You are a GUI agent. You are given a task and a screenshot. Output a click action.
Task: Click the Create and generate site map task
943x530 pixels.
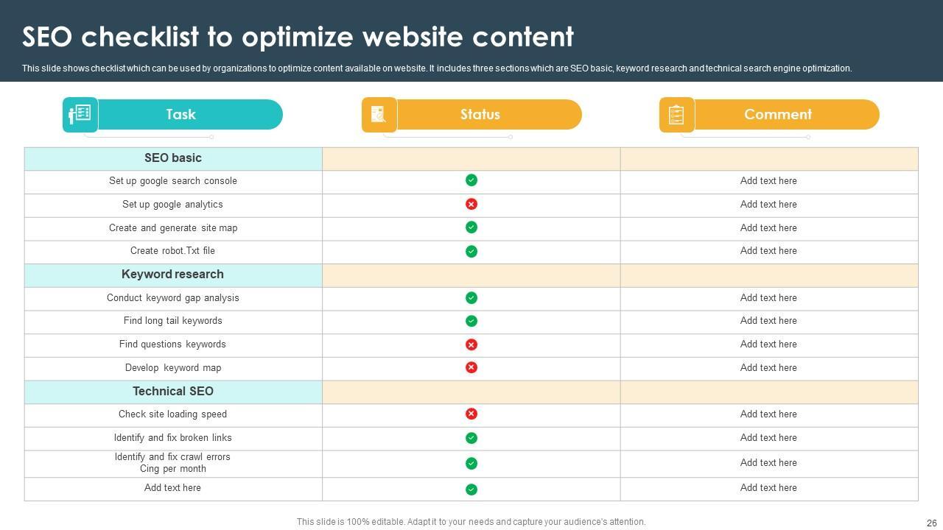point(173,228)
